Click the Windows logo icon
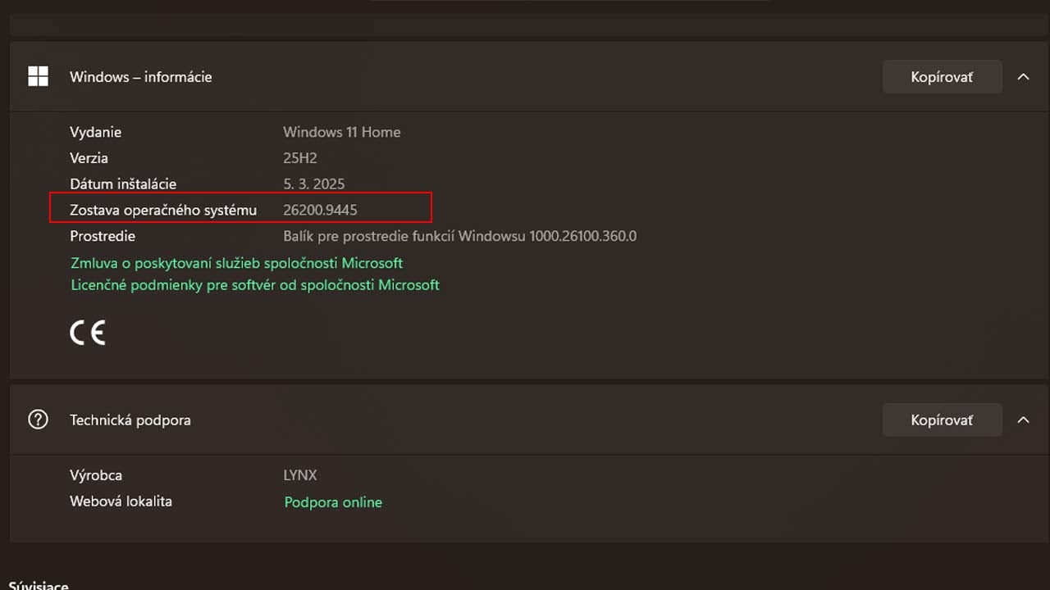Viewport: 1050px width, 590px height. coord(38,76)
